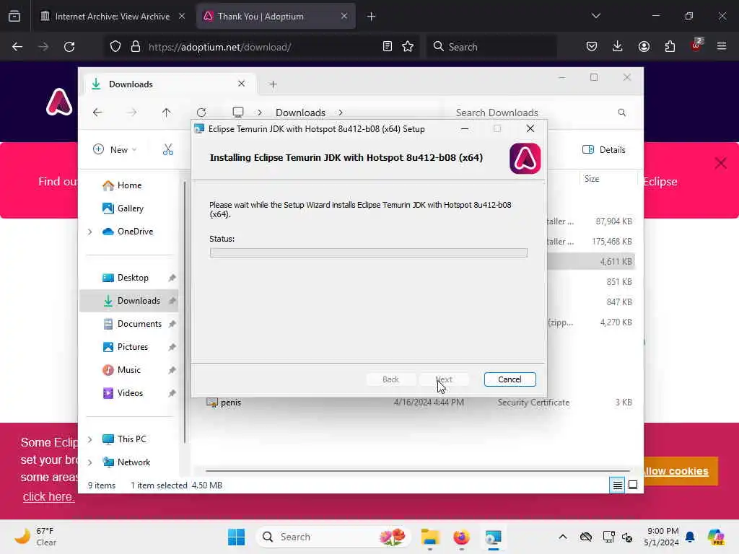Viewport: 739px width, 554px height.
Task: Expand breadcrumb chevron before Downloads
Action: tap(260, 113)
